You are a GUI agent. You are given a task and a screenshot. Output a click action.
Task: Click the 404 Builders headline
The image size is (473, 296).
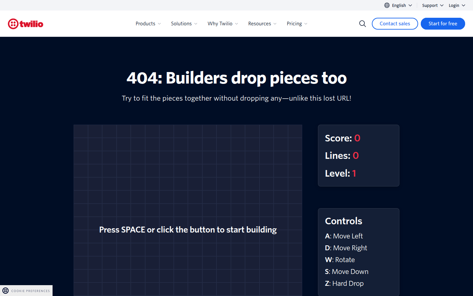236,78
